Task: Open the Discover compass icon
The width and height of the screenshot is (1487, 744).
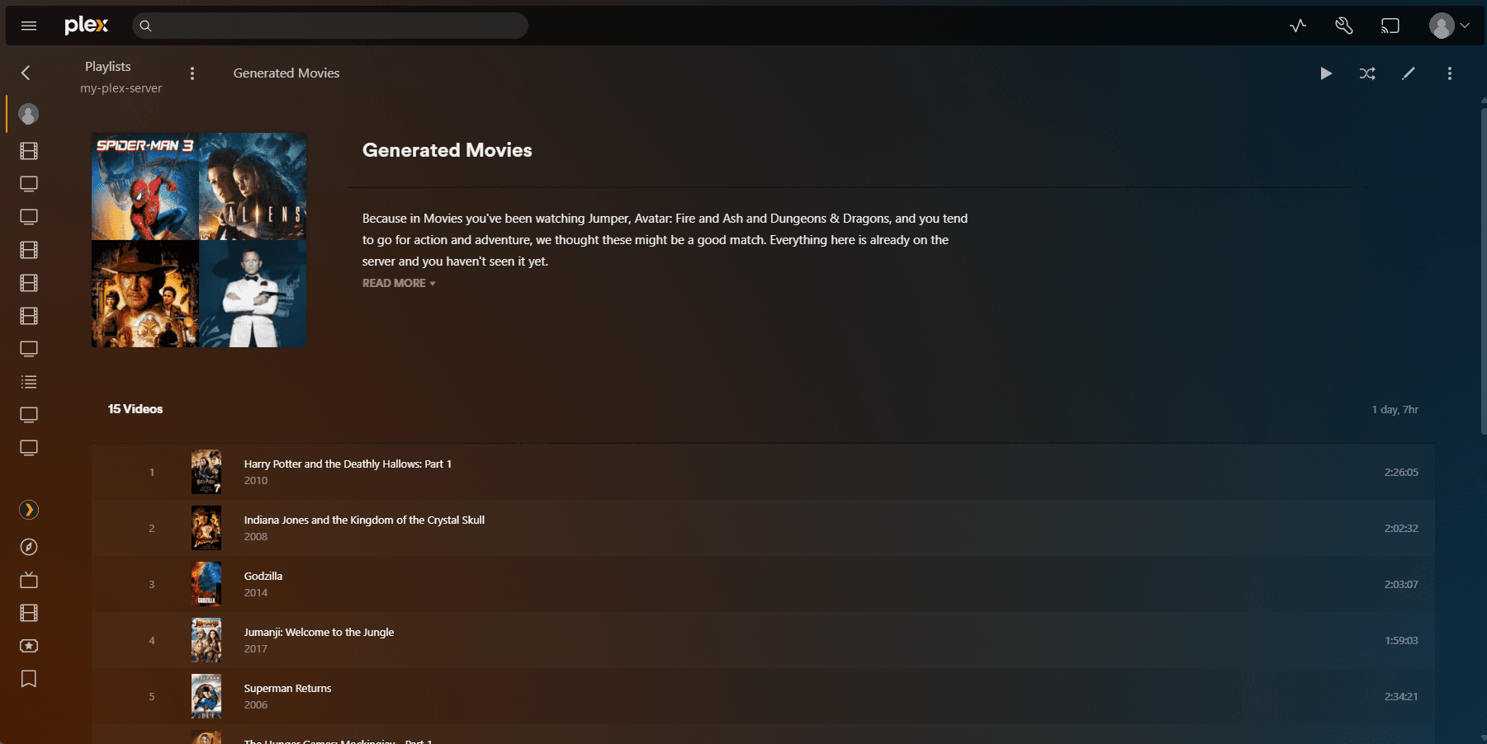Action: point(29,547)
